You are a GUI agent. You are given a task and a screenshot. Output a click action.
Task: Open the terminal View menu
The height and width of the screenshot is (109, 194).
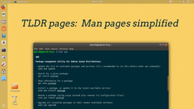pos(47,49)
